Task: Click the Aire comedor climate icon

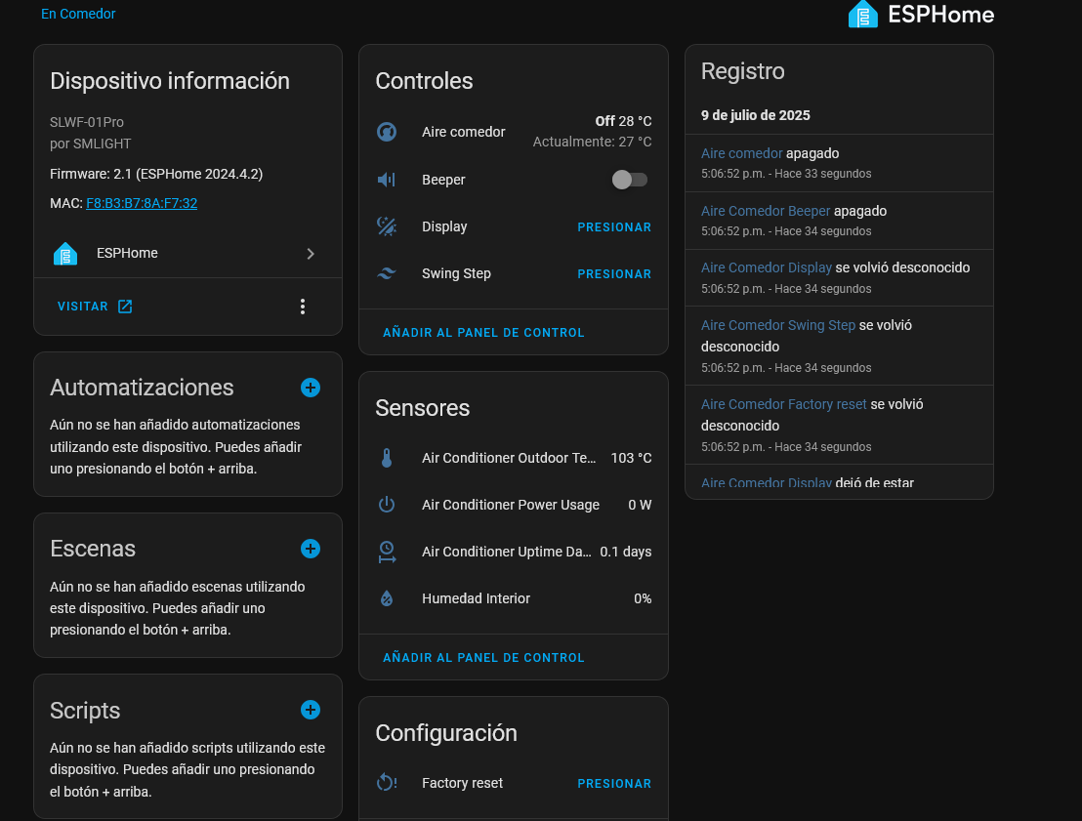Action: click(x=387, y=131)
